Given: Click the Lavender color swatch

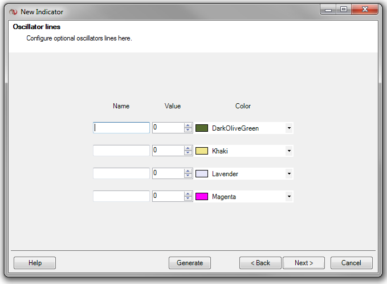Looking at the screenshot, I should coord(202,173).
